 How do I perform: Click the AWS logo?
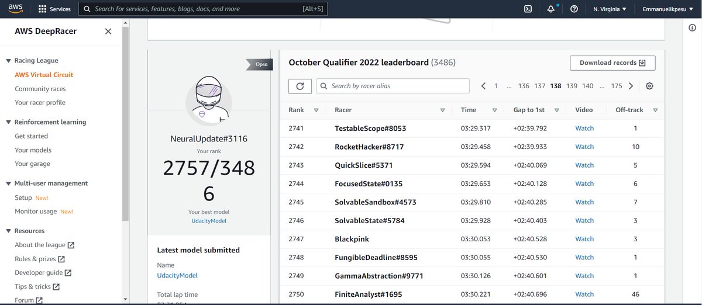[x=15, y=9]
